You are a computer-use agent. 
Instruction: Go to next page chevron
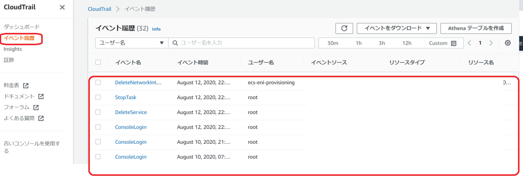point(491,43)
